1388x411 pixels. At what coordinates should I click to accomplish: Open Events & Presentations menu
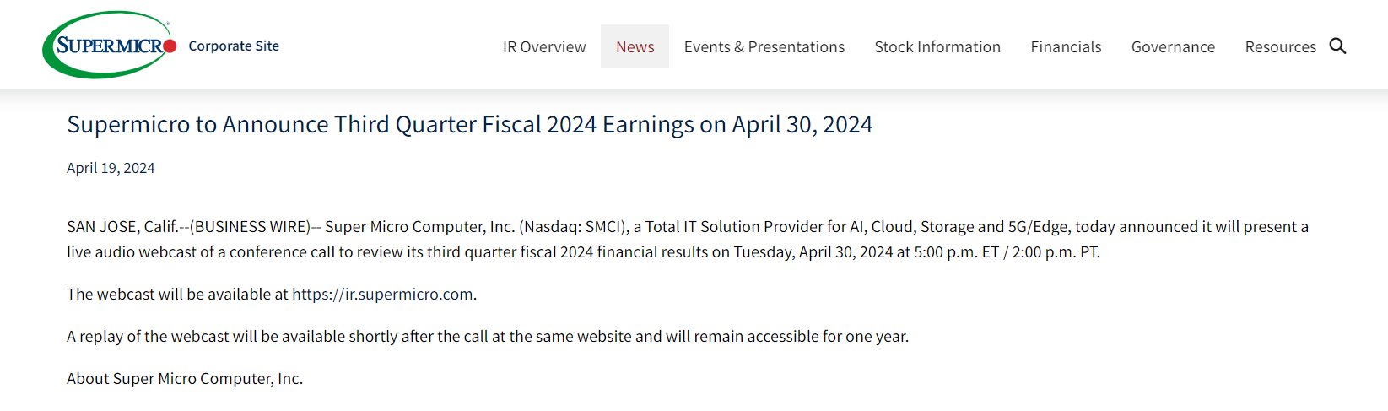coord(764,47)
